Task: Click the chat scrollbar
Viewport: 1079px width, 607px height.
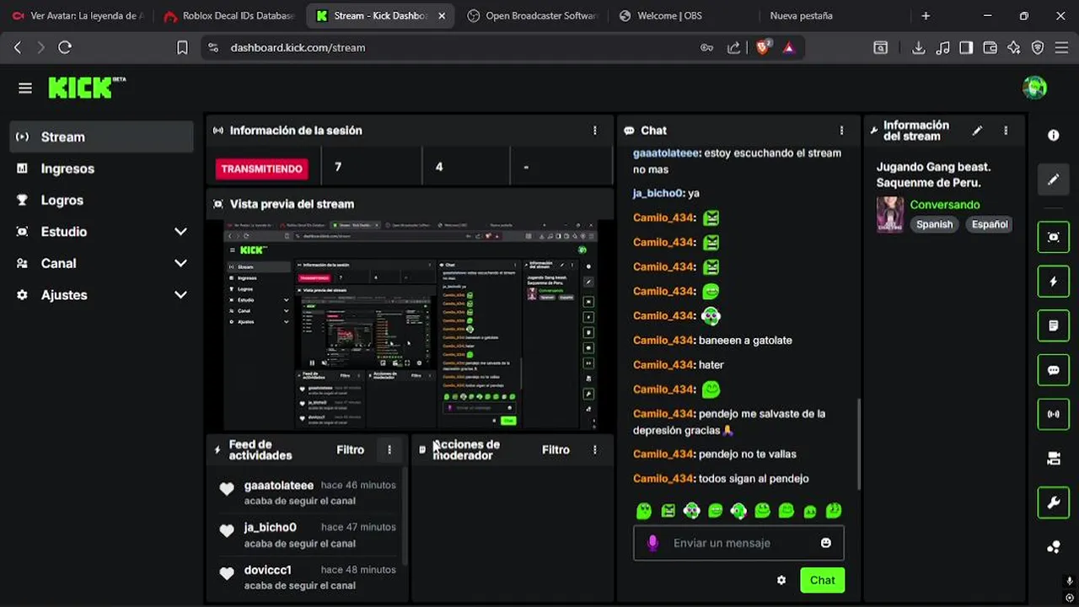Action: 859,443
